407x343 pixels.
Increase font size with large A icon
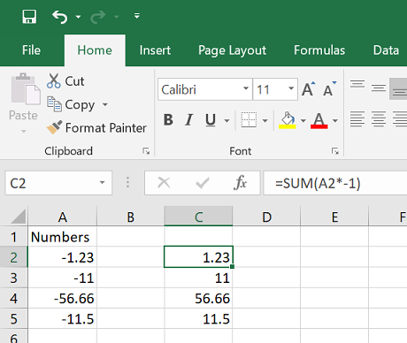(308, 88)
